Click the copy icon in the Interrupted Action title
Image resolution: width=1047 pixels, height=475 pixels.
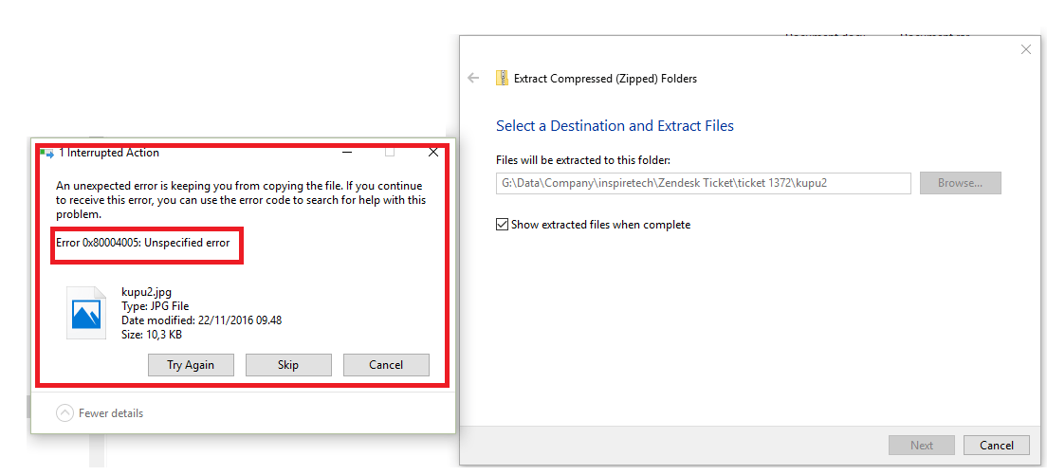[x=47, y=153]
